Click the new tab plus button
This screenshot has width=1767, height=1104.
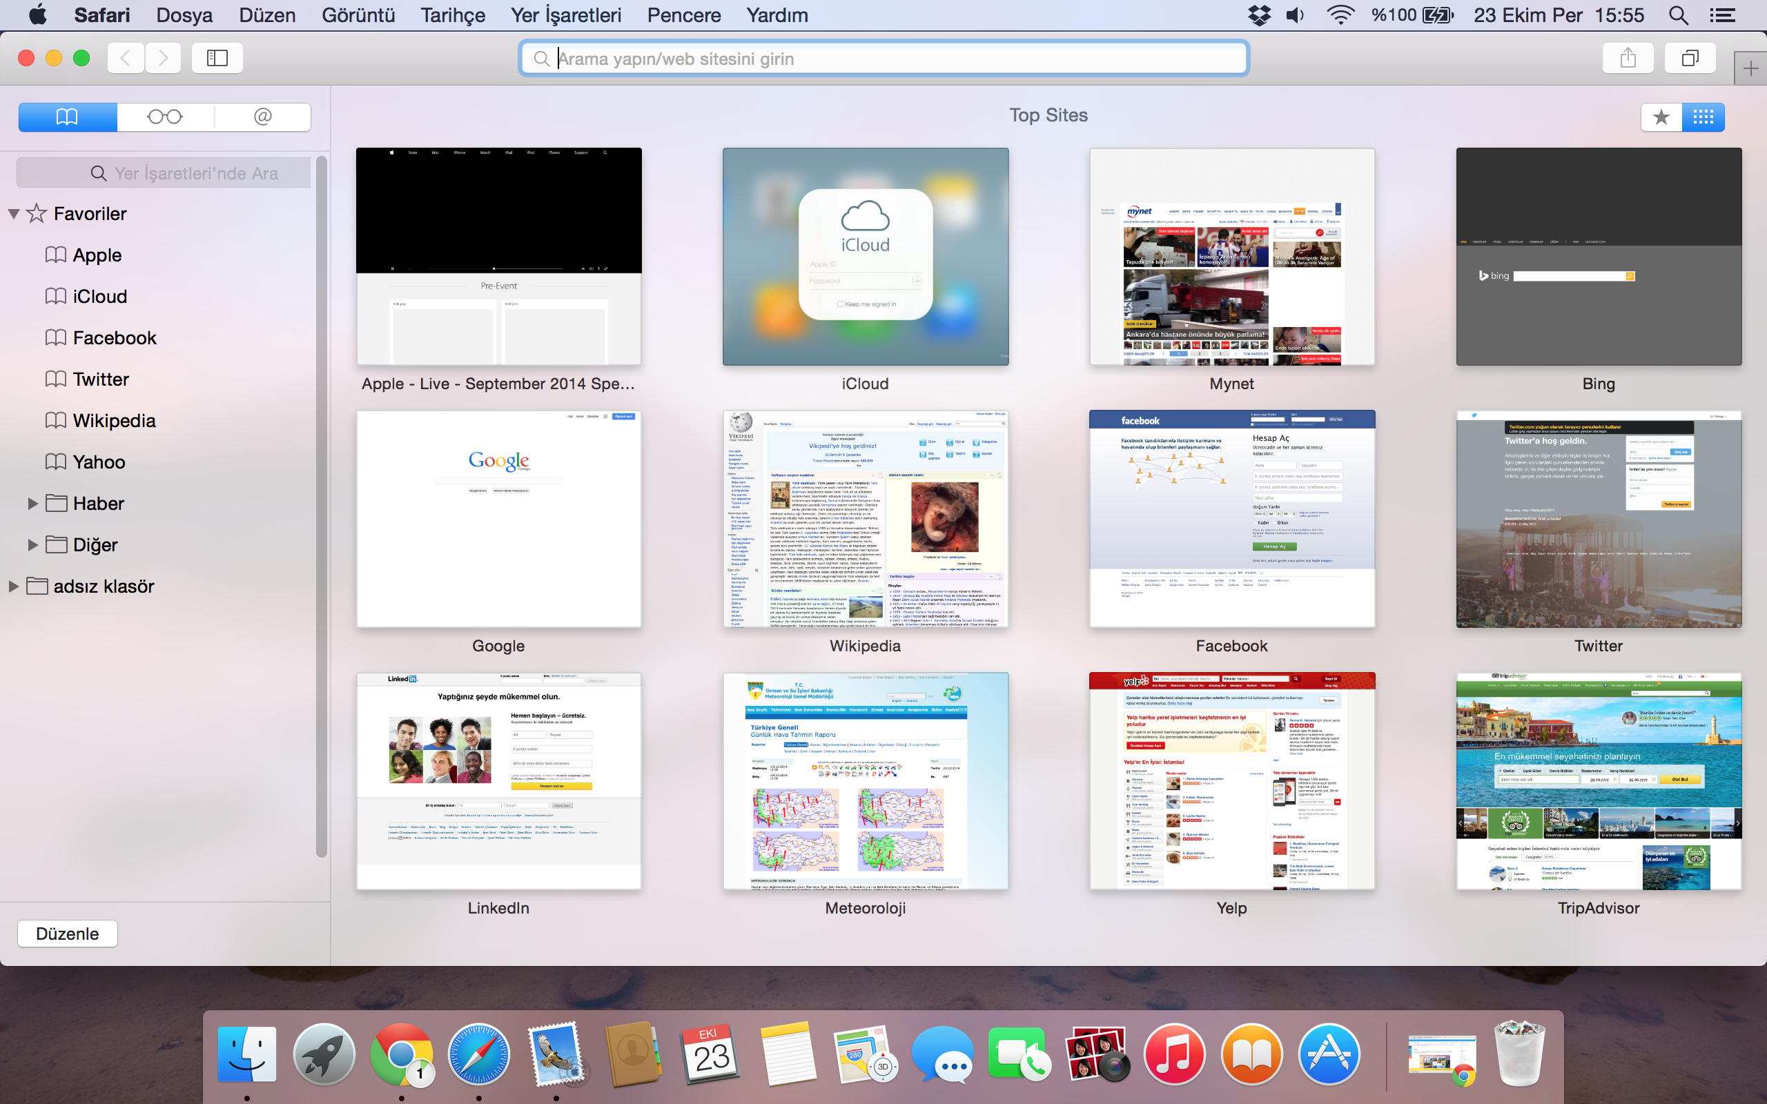pos(1750,70)
